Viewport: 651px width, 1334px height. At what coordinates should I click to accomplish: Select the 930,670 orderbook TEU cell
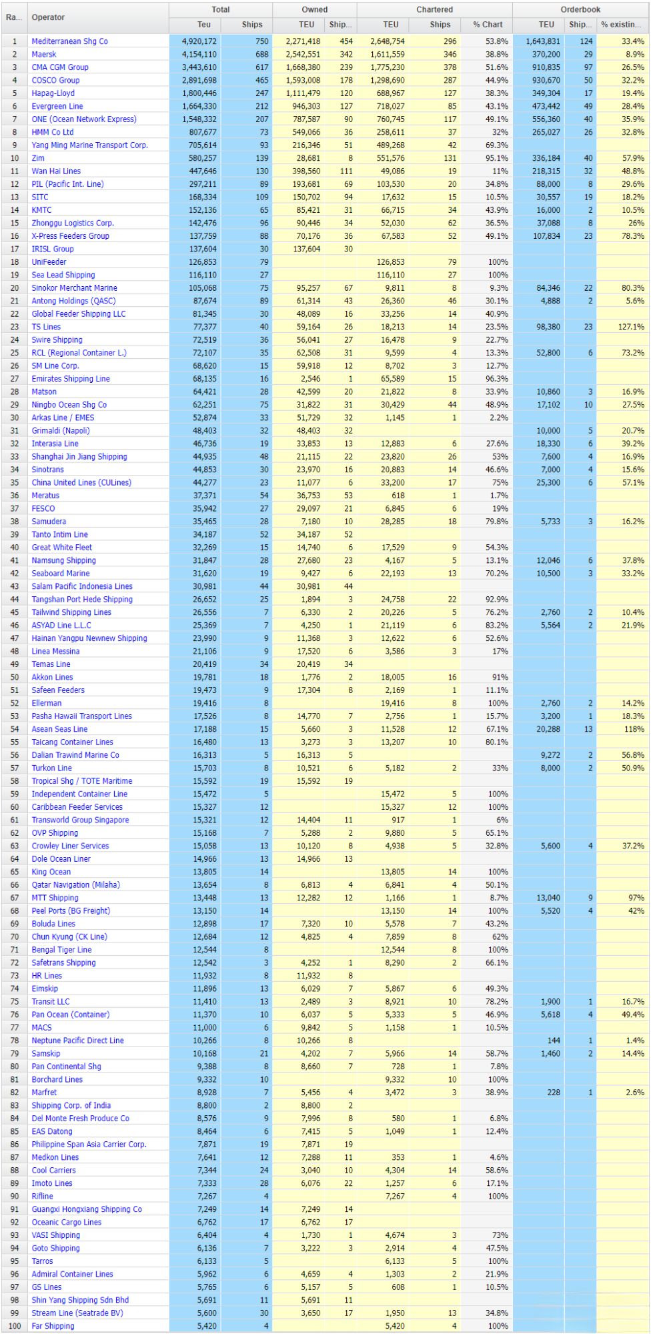pyautogui.click(x=538, y=81)
